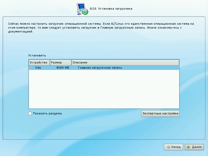Image resolution: width=208 pixels, height=156 pixels.
Task: Select the hda device entry
Action: click(x=38, y=68)
